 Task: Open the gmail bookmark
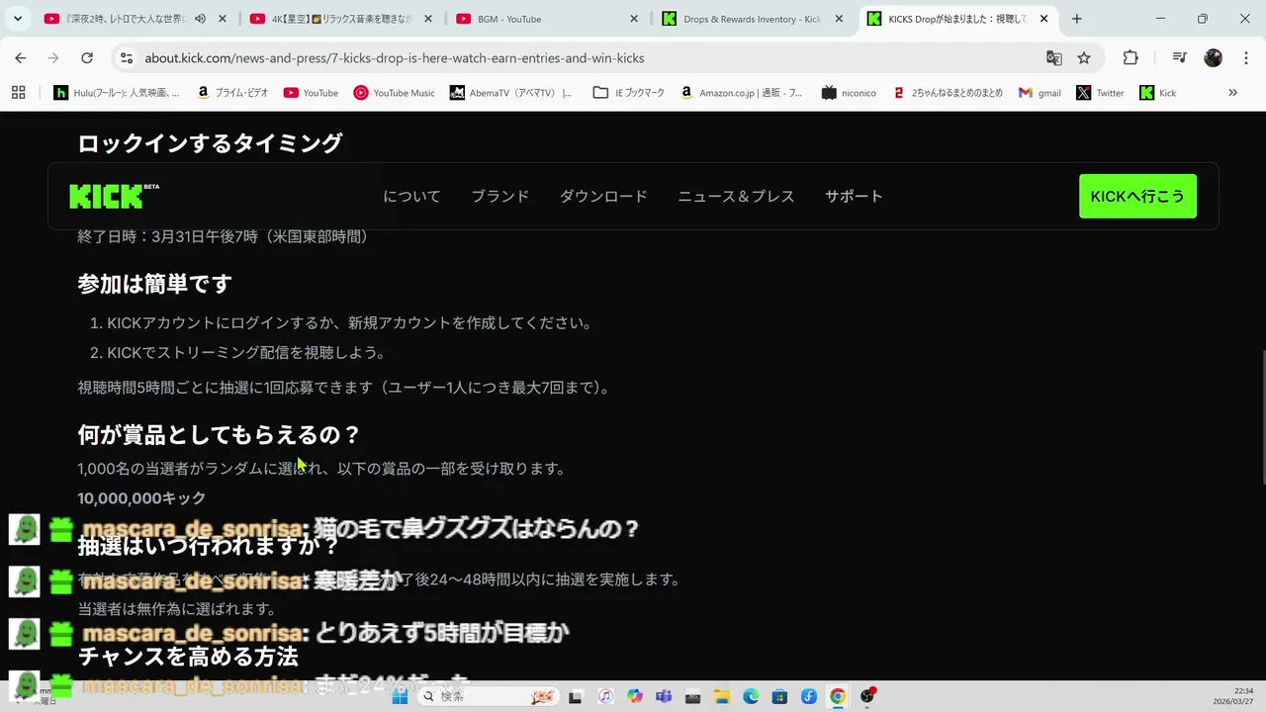coord(1040,93)
